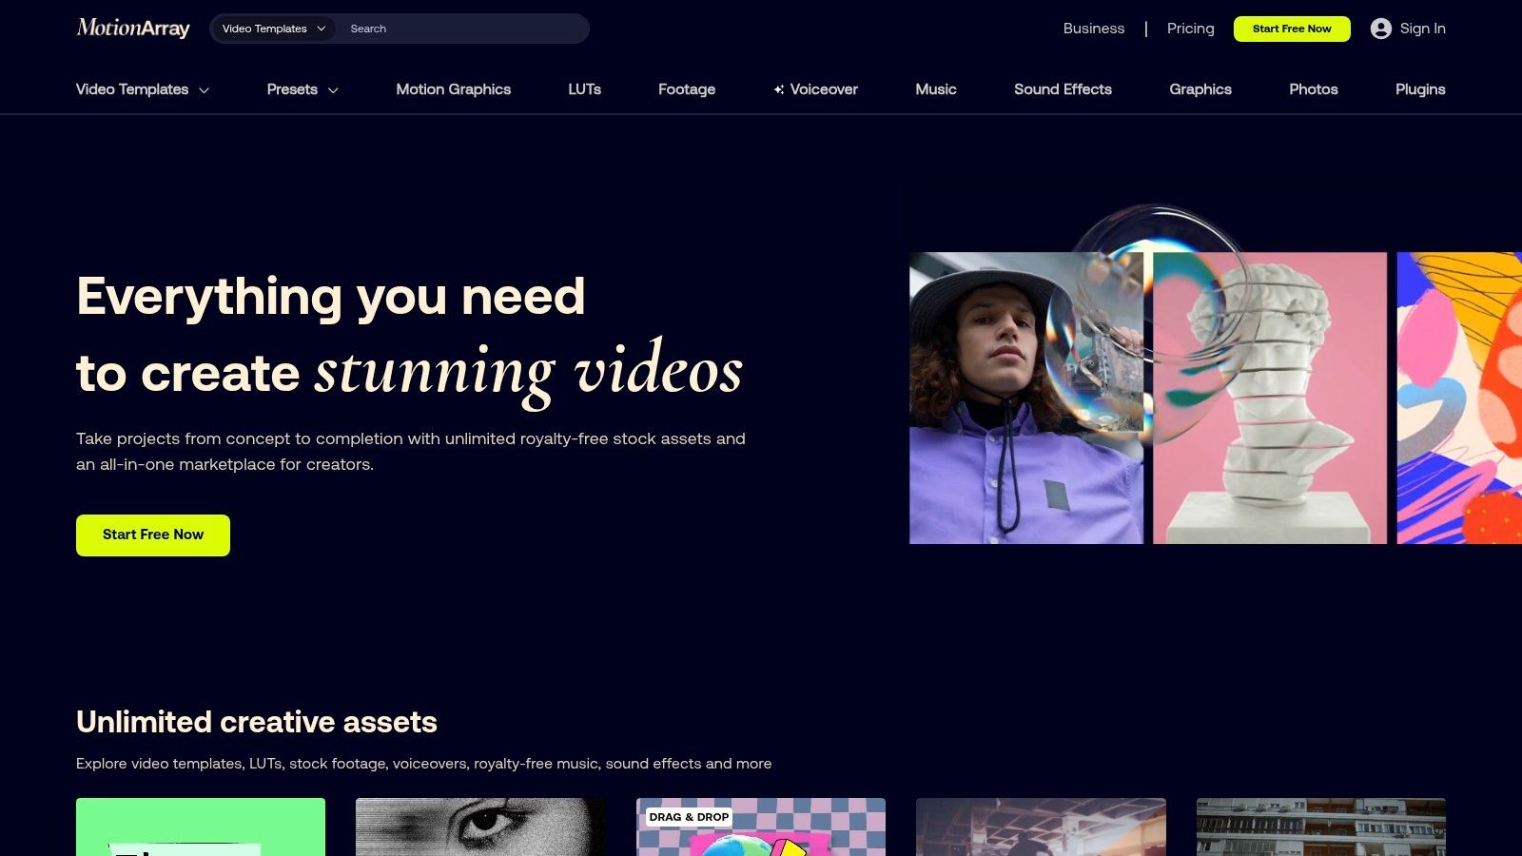Expand the Presets menu chevron
Screen dimensions: 1522x856
pos(333,90)
